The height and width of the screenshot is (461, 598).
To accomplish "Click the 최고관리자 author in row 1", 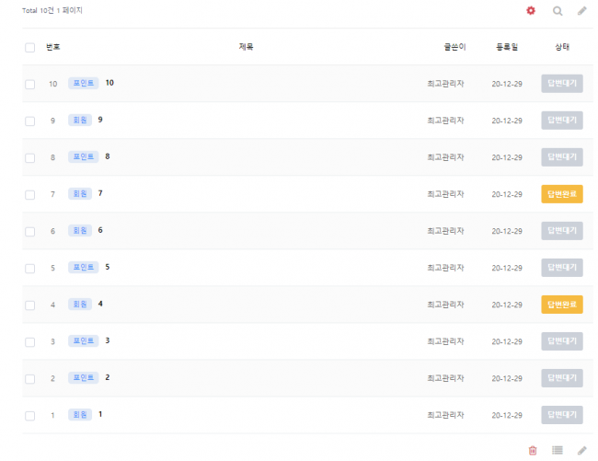I will (x=445, y=415).
